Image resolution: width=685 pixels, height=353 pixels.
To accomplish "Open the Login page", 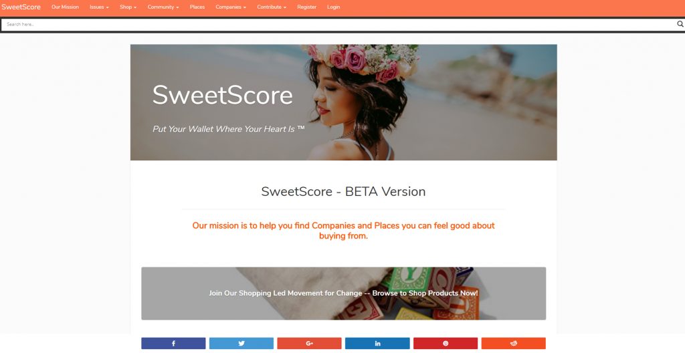I will click(x=333, y=7).
